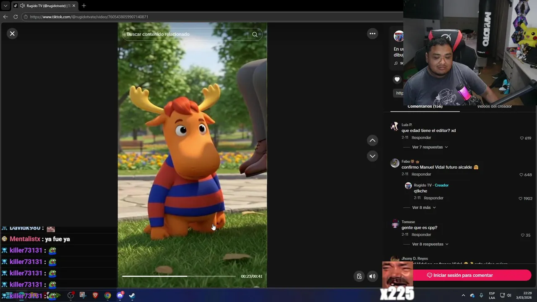
Task: Like Tomase's comment heart
Action: point(522,235)
